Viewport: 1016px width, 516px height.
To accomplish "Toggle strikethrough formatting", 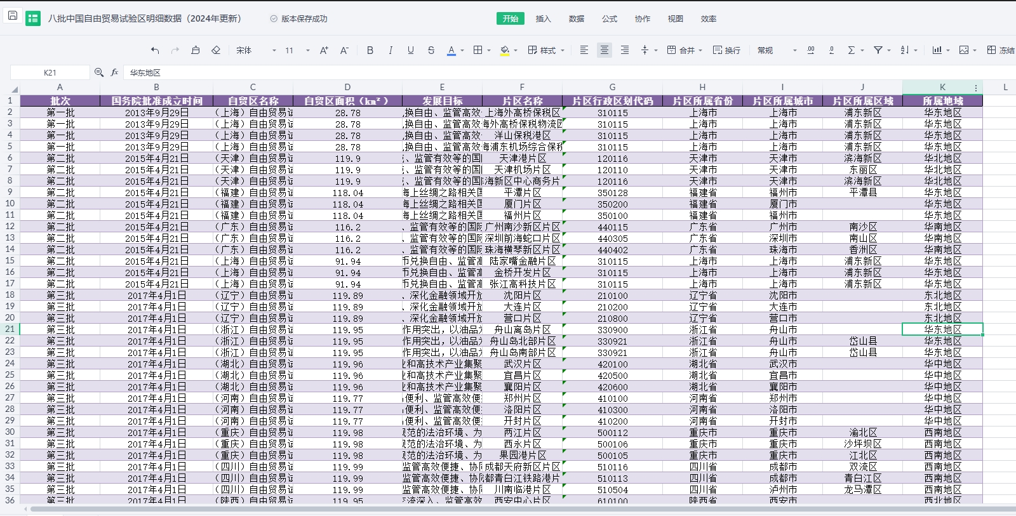I will tap(431, 50).
